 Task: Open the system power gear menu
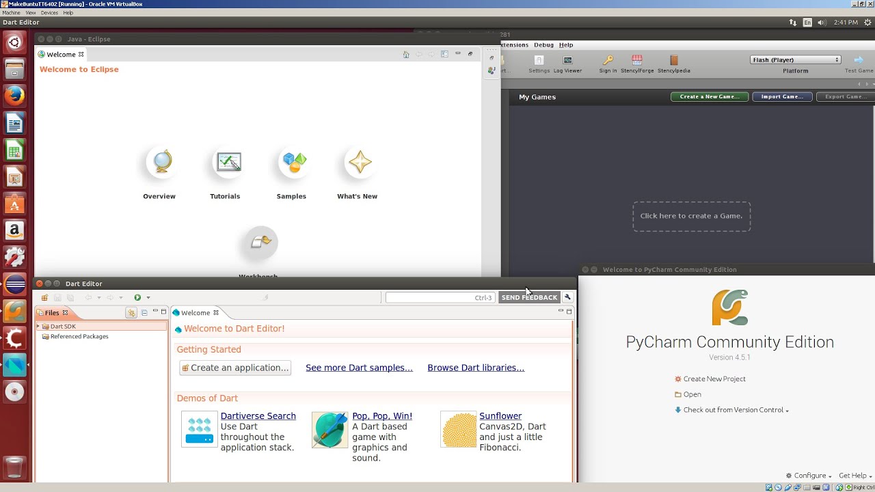867,23
